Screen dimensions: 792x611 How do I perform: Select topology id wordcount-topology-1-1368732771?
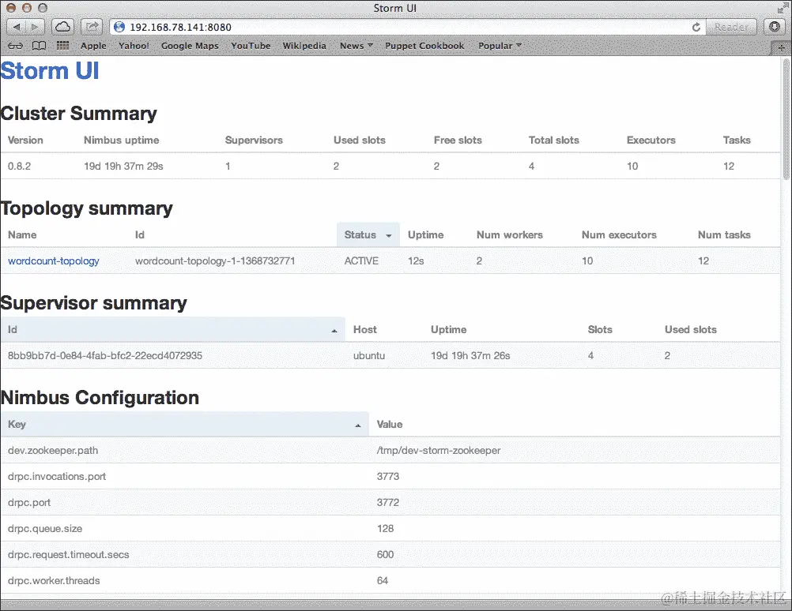(215, 261)
